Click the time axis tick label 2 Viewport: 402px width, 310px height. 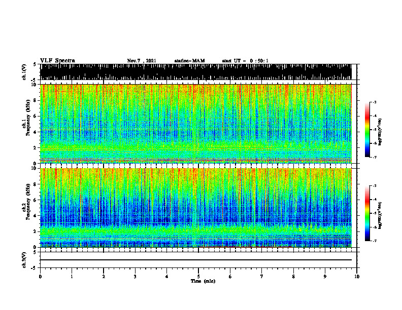click(104, 277)
